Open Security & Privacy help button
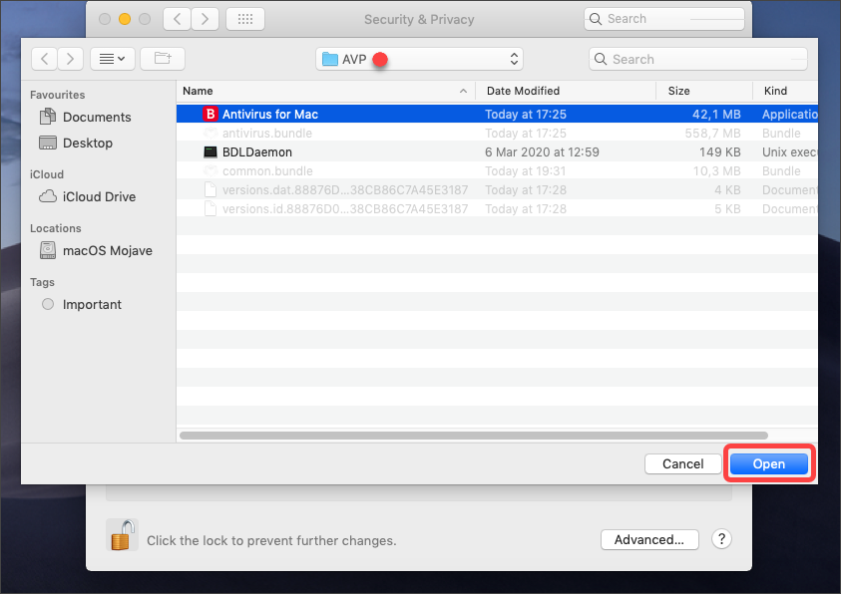841x594 pixels. (x=721, y=539)
